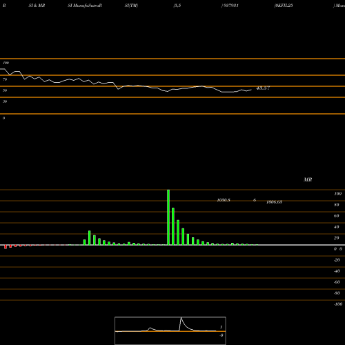Click the tallest green histogram bar
Viewport: 345px width, 345px height.
pos(168,217)
